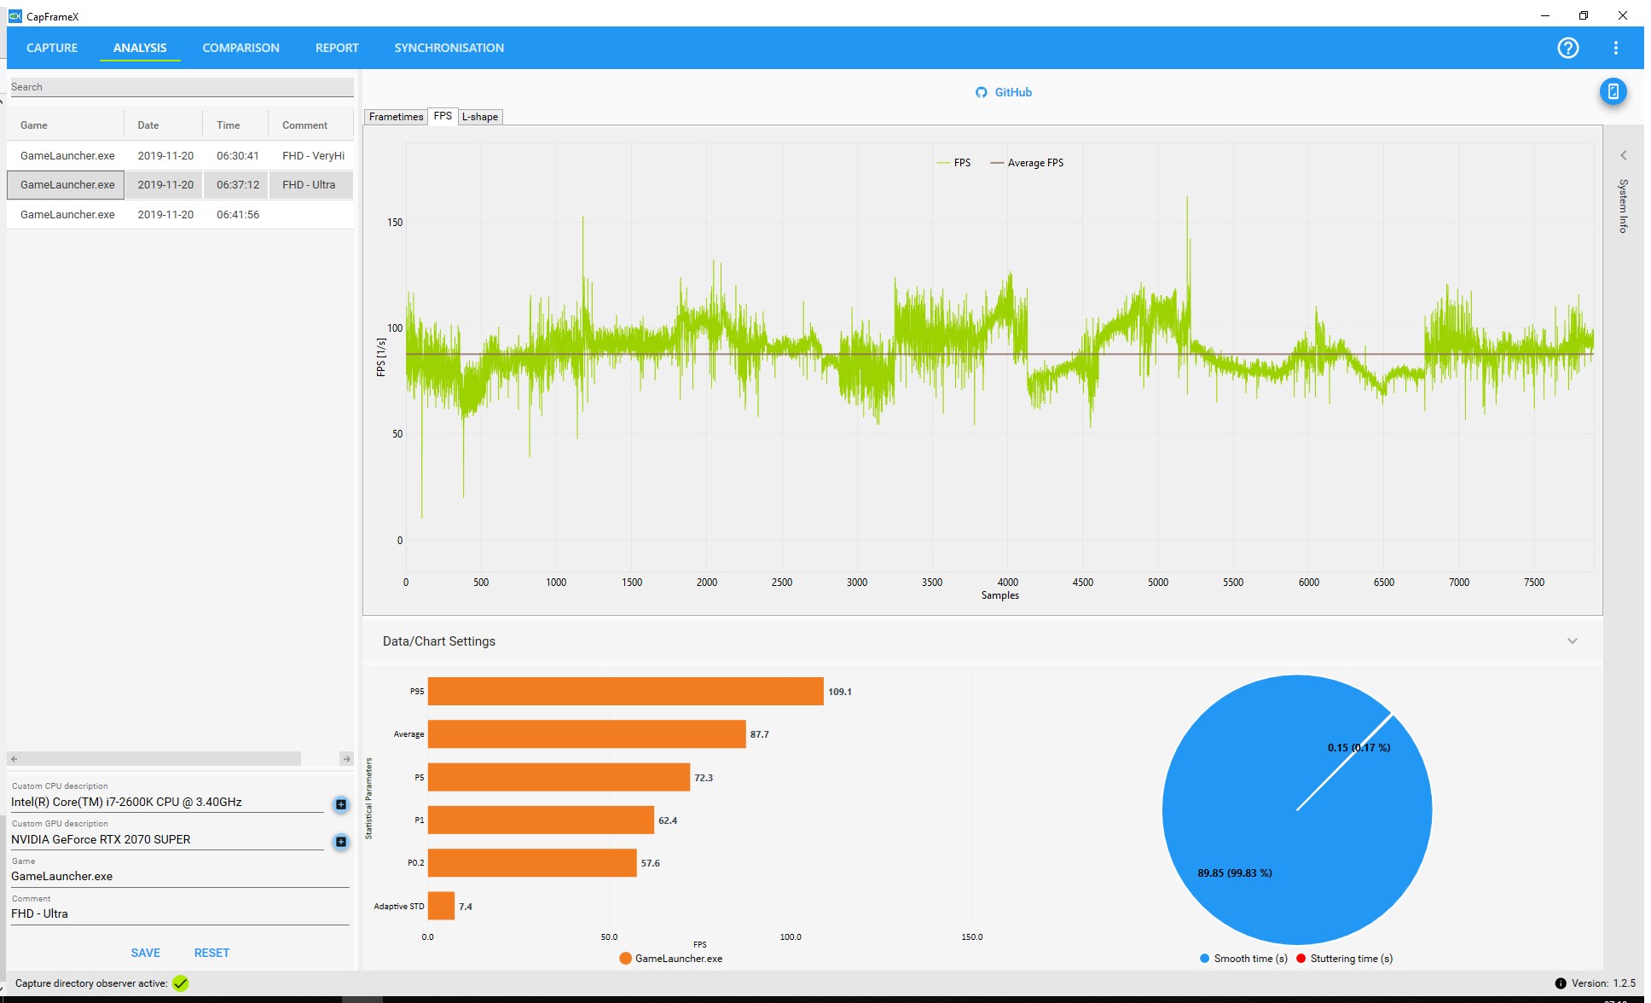Open the GitHub link

pos(1004,92)
